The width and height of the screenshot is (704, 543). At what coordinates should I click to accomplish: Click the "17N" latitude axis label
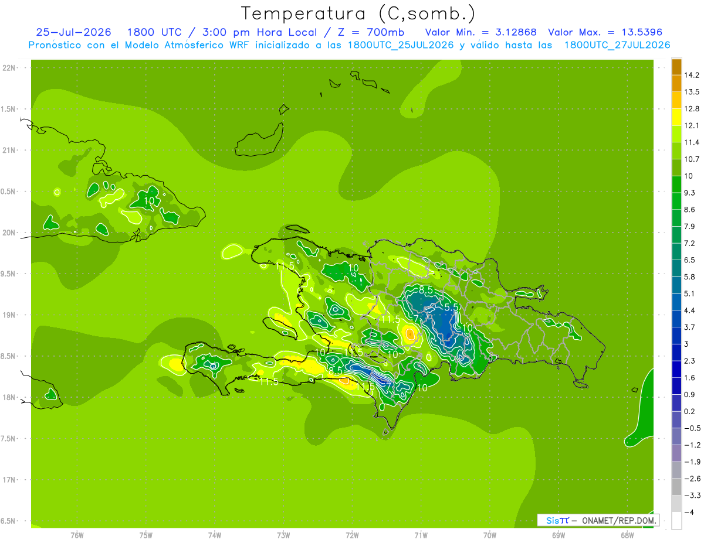point(10,480)
